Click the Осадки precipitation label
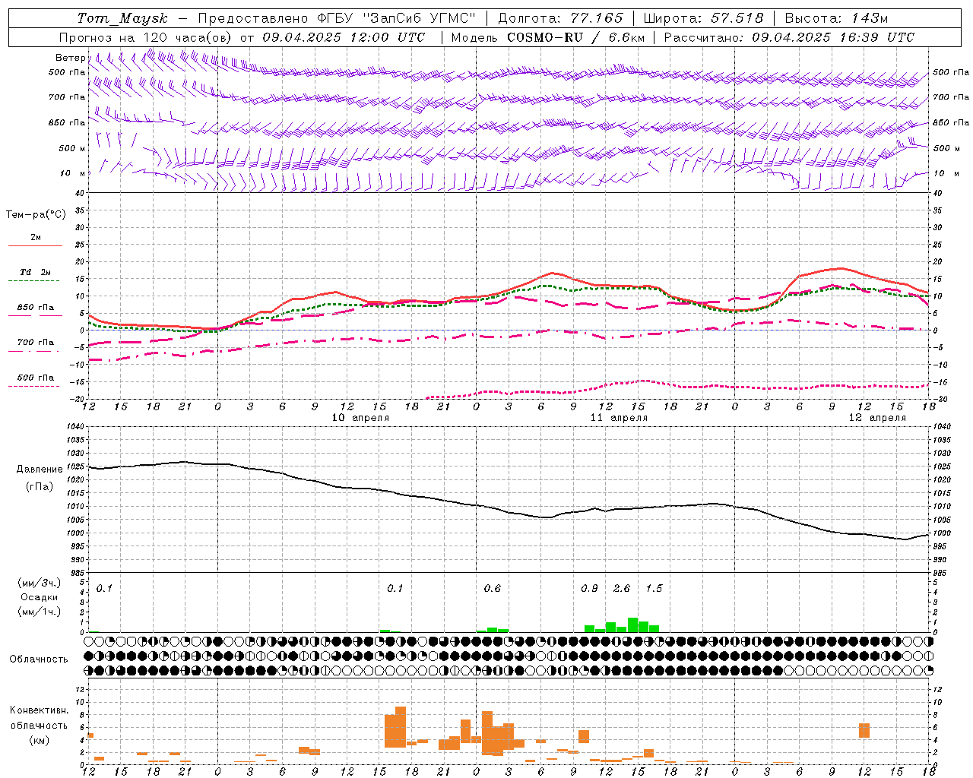This screenshot has width=973, height=778. click(40, 597)
